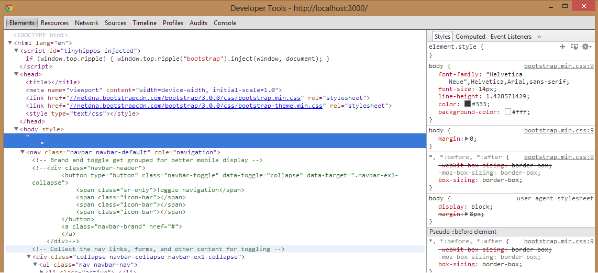Open the Timeline panel
Screen dimensions: 598x273
pyautogui.click(x=145, y=23)
